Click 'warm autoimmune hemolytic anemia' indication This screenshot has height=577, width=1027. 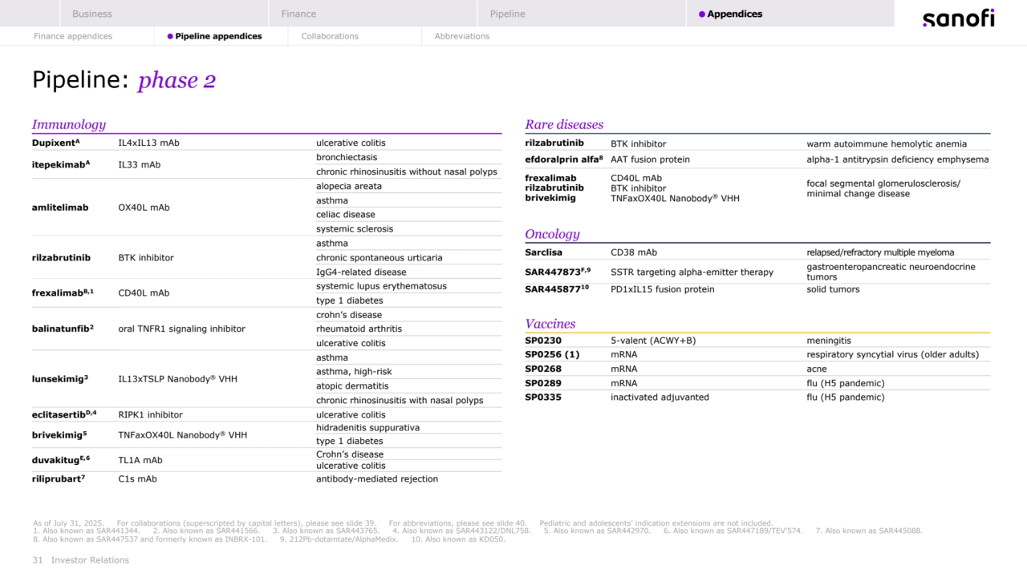tap(887, 144)
